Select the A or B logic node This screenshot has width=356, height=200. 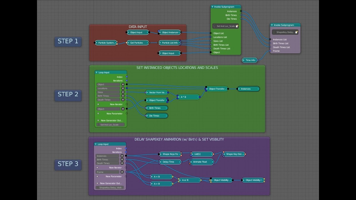[x=189, y=180]
